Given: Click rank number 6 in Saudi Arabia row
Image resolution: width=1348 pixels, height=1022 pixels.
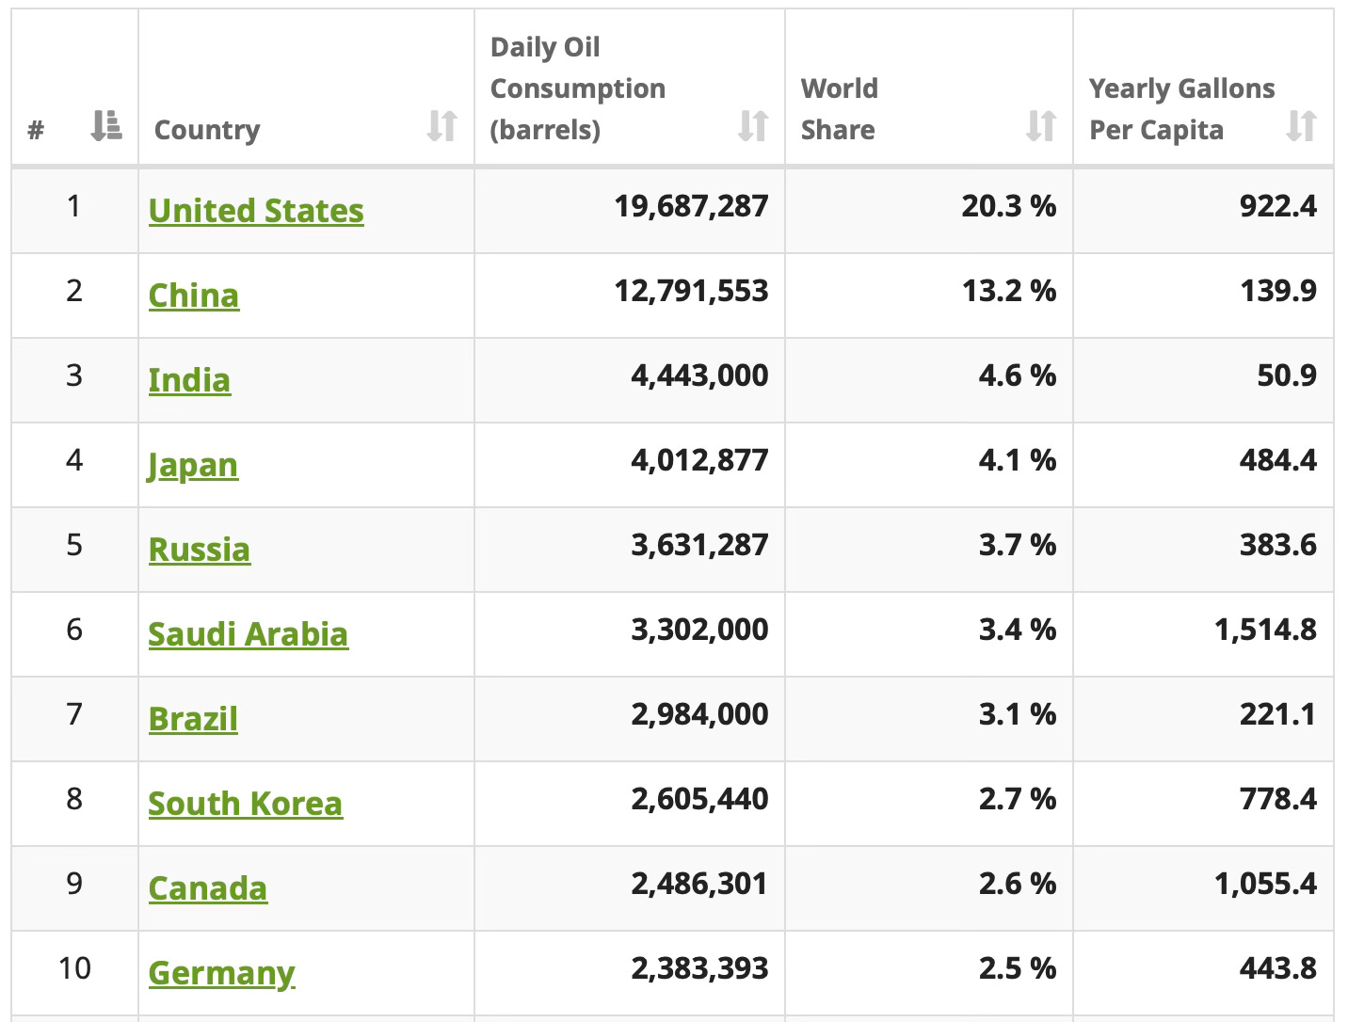Looking at the screenshot, I should click(74, 630).
